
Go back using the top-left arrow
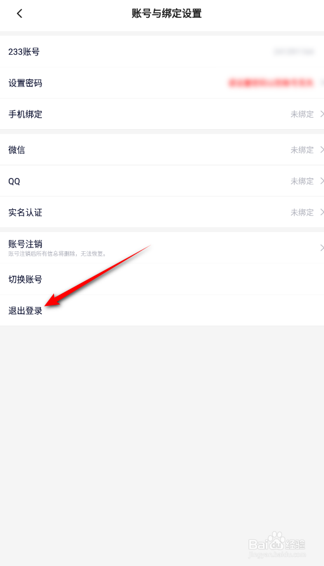tap(20, 14)
